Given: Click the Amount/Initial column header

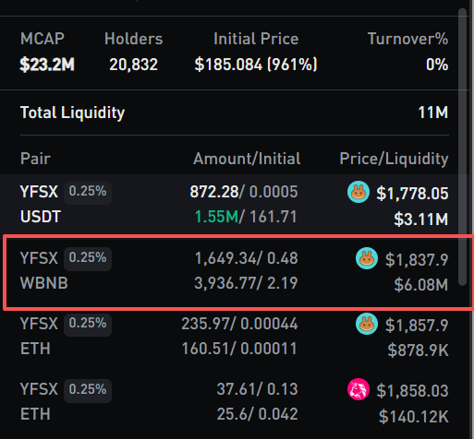Looking at the screenshot, I should click(247, 159).
